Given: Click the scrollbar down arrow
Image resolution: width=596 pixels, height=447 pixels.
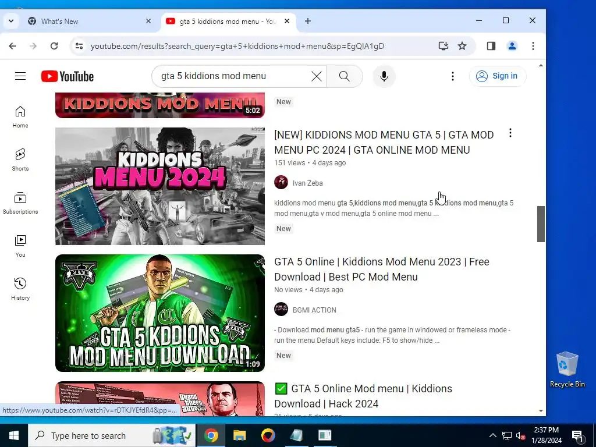Looking at the screenshot, I should pyautogui.click(x=541, y=411).
